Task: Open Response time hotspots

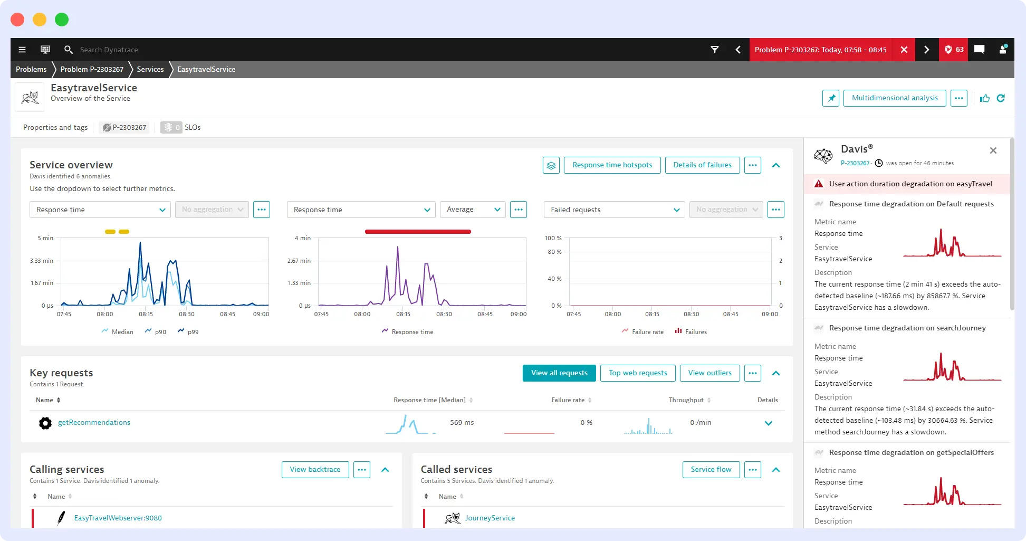Action: (x=612, y=165)
